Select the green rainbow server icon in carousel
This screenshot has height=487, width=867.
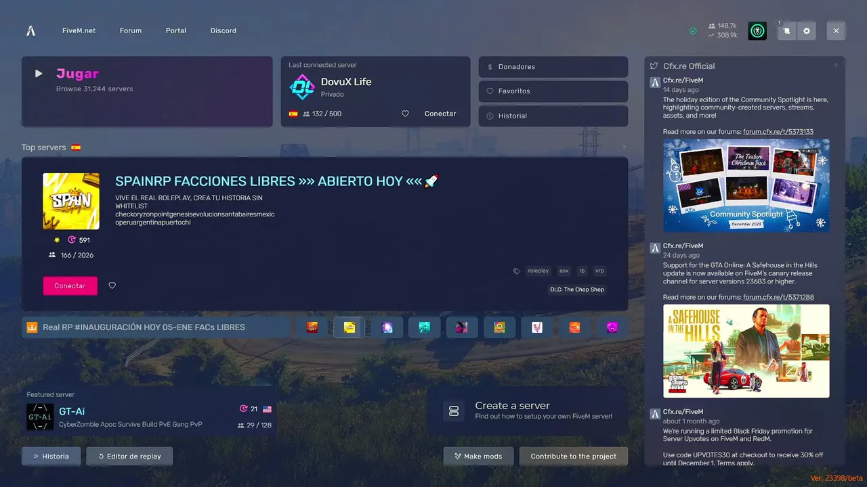[x=500, y=327]
